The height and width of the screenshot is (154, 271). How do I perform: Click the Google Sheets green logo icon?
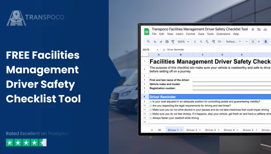tap(147, 31)
